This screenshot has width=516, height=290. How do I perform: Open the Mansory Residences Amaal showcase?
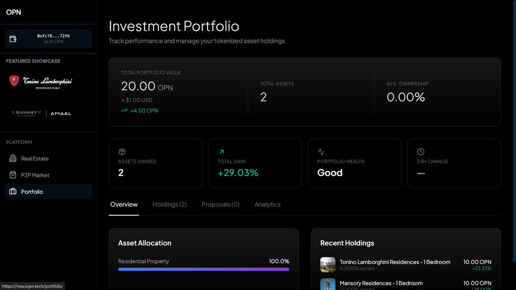click(41, 113)
